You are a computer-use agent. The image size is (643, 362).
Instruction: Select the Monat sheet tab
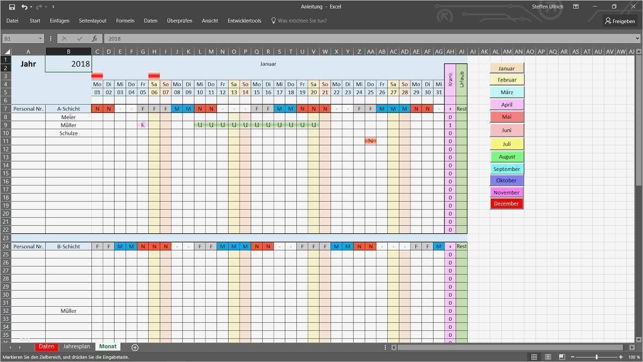point(108,346)
